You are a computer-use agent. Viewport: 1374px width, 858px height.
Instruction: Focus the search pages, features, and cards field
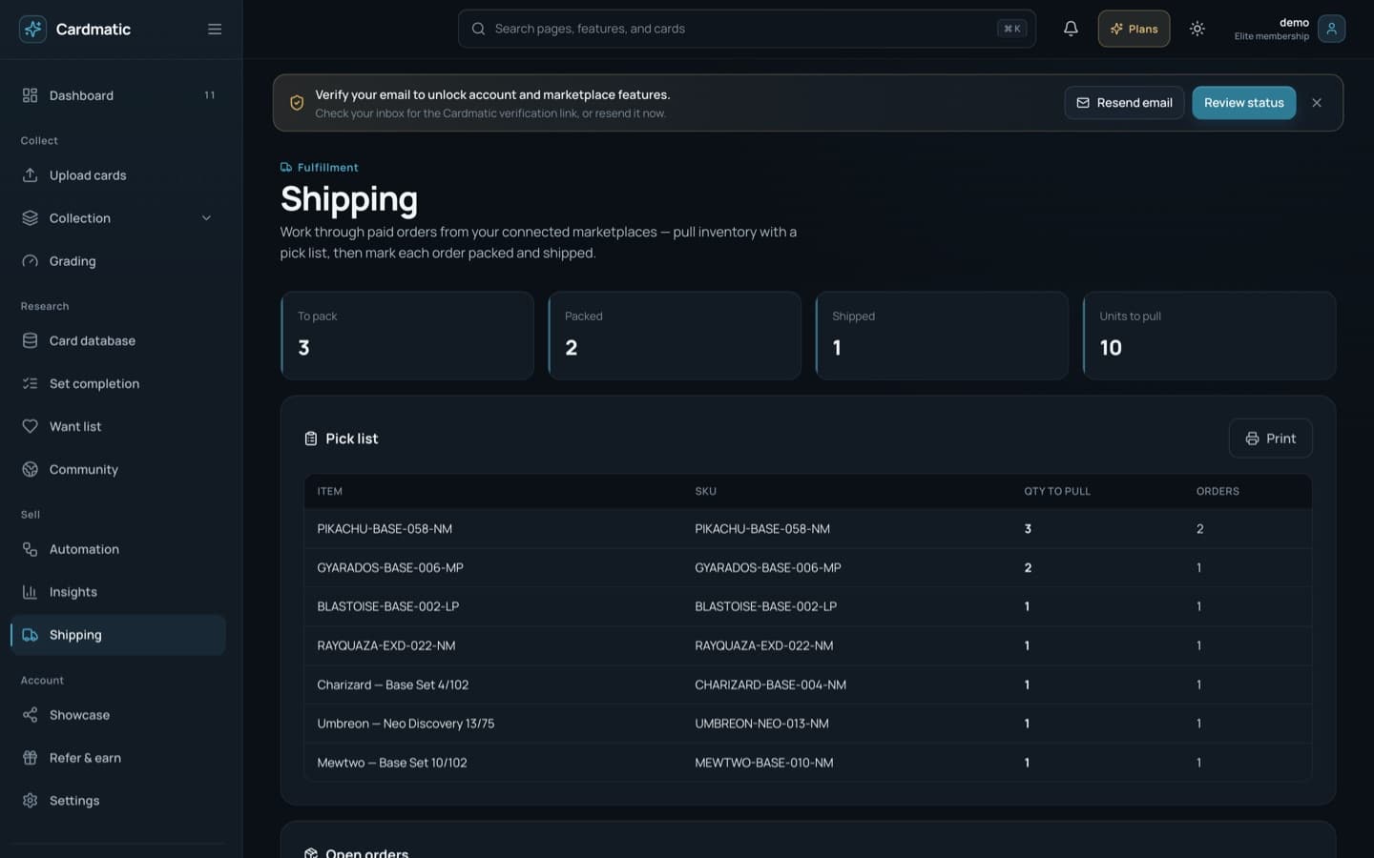pos(746,29)
